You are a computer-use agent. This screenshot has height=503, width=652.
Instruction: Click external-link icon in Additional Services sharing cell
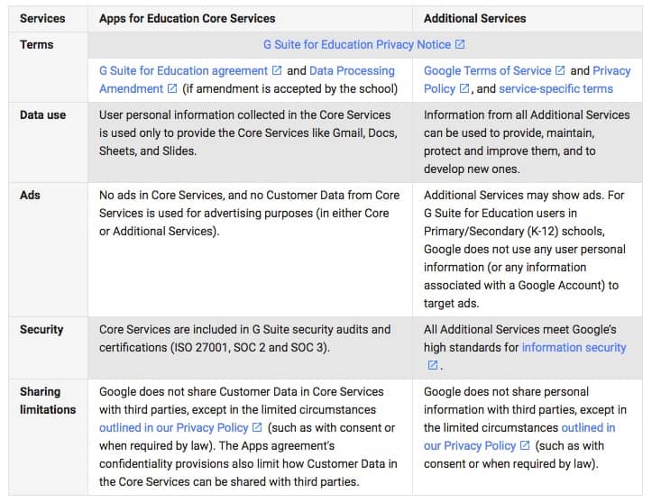tap(525, 445)
